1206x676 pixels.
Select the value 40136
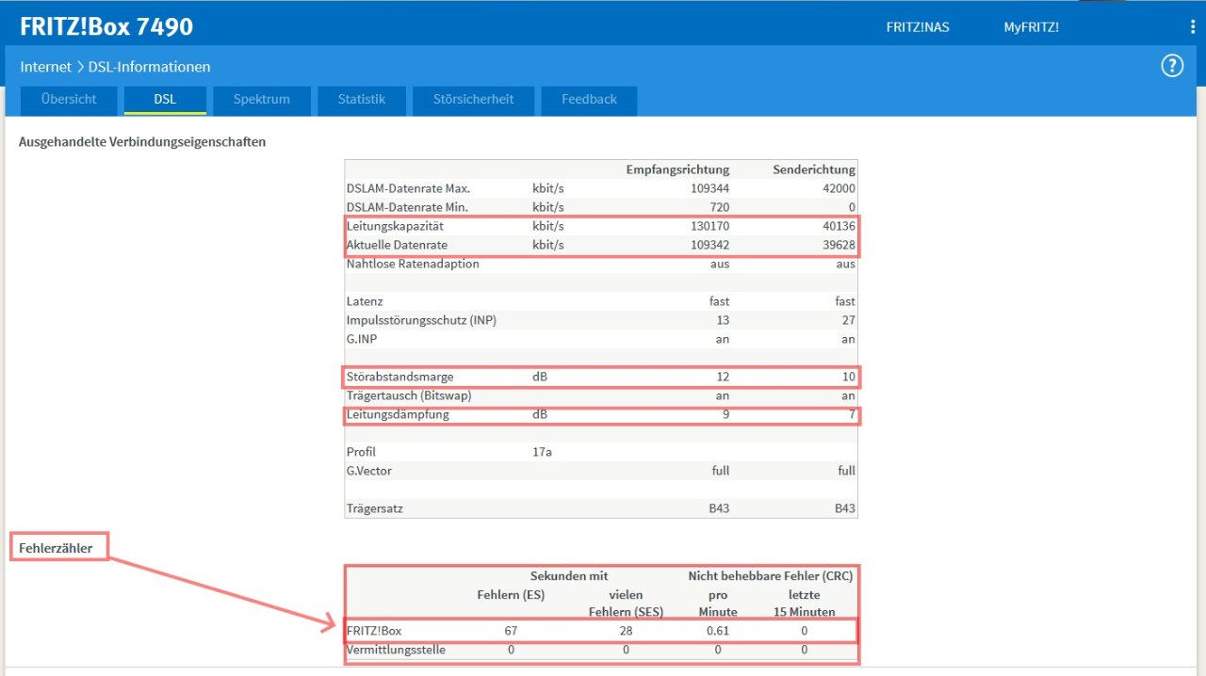[839, 226]
